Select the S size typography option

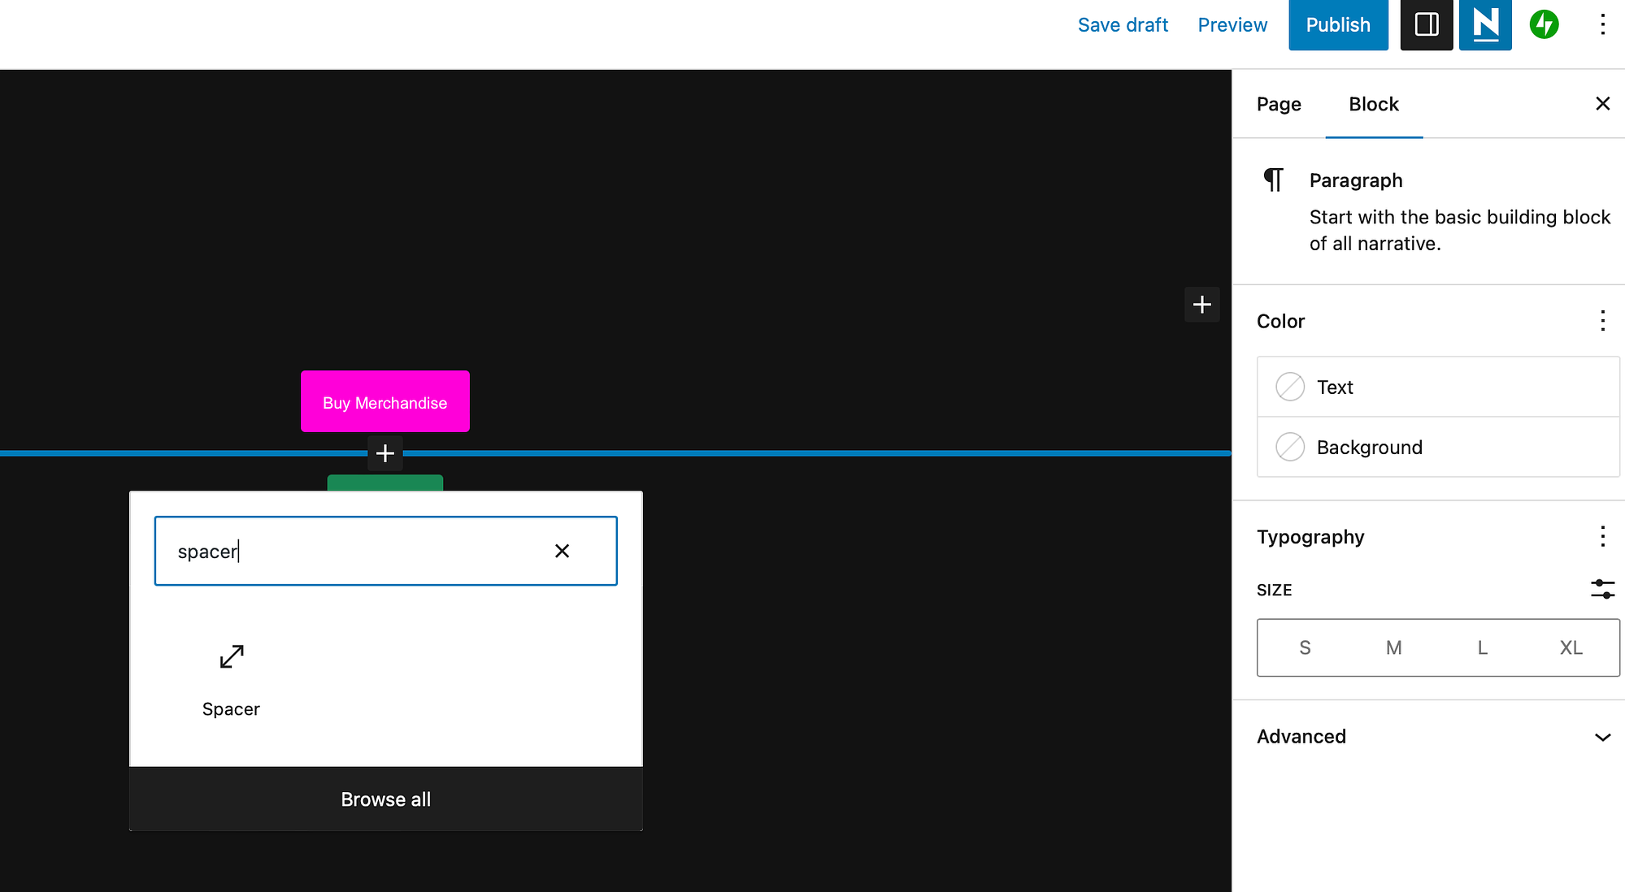[x=1304, y=647]
